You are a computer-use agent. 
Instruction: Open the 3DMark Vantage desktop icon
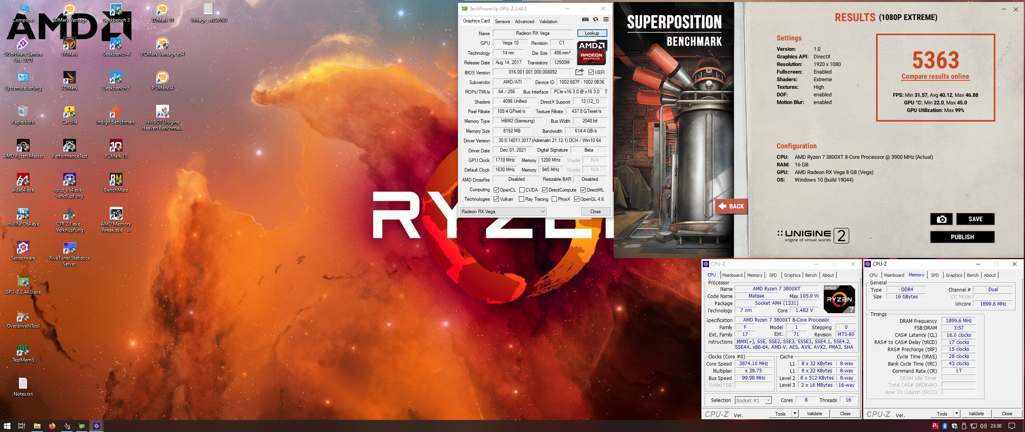[70, 13]
